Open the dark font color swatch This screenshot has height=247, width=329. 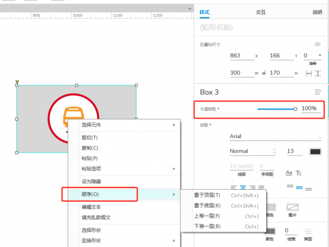(x=315, y=152)
